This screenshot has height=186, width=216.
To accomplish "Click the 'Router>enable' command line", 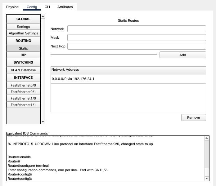I will pos(19,157).
